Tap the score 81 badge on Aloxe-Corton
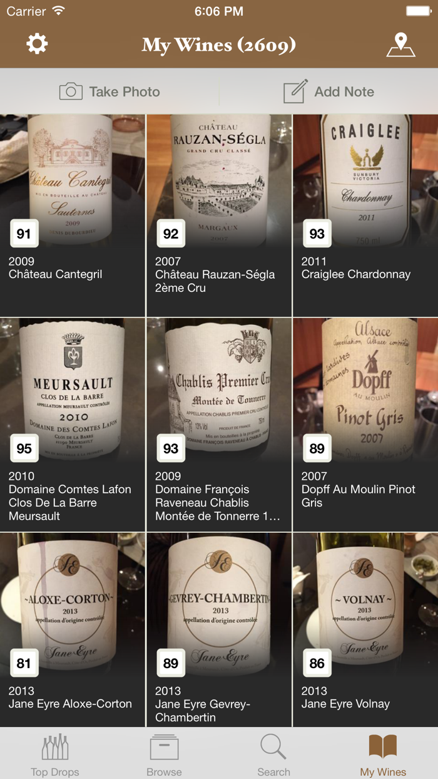This screenshot has height=779, width=438. pos(24,663)
